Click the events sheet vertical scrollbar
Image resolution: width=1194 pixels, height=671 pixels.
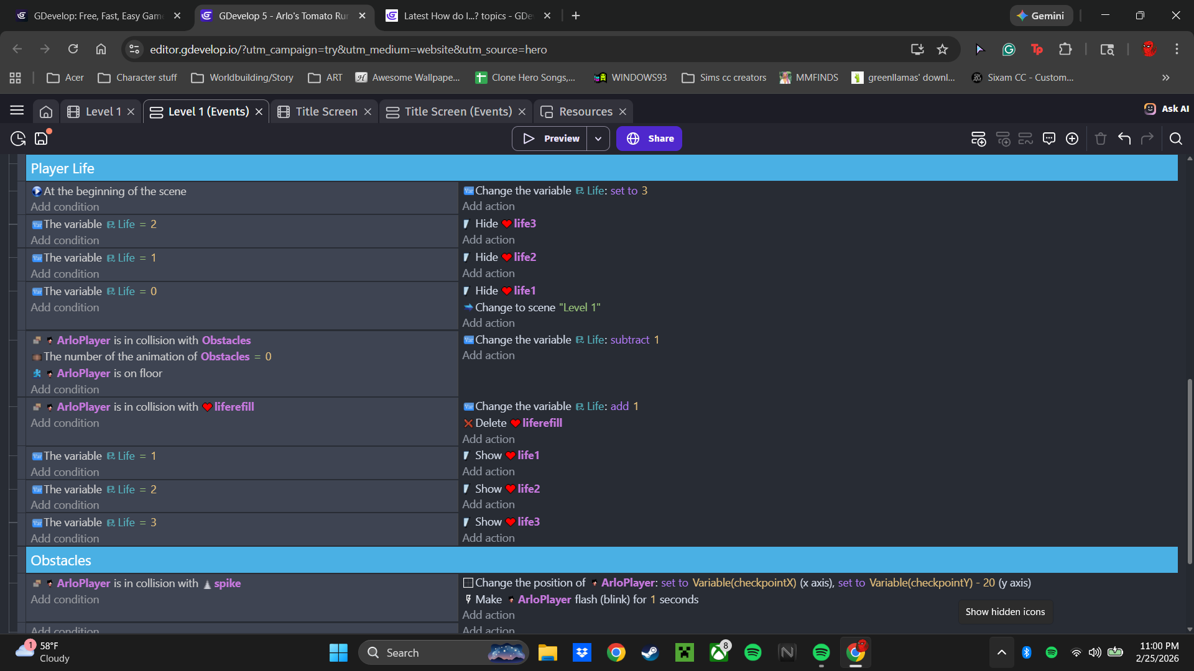pos(1189,472)
